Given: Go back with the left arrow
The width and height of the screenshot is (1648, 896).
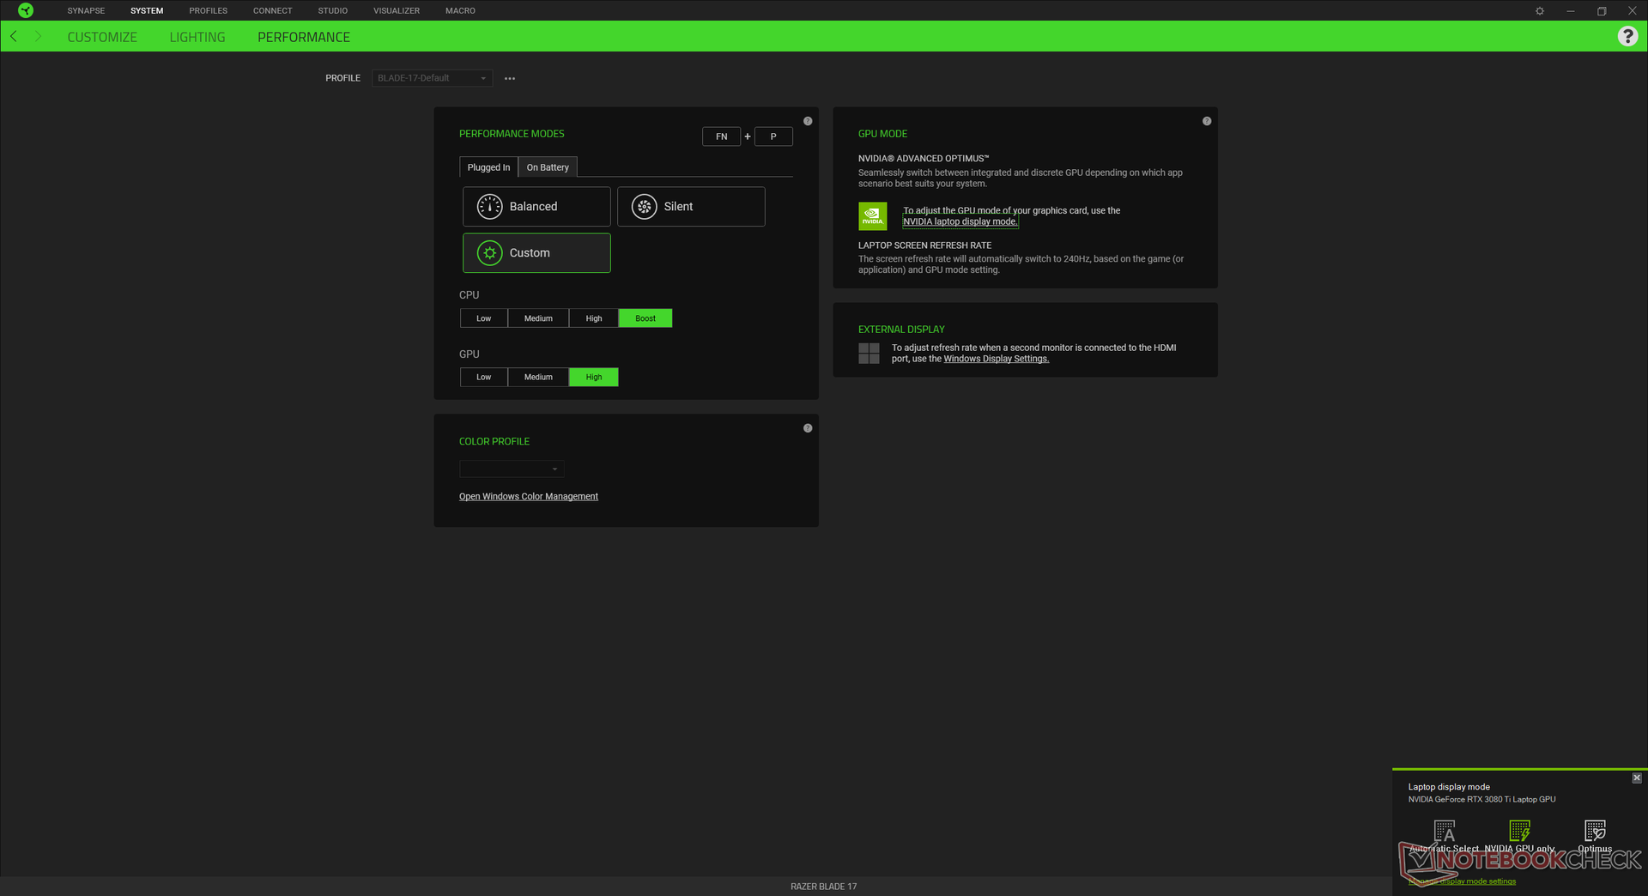Looking at the screenshot, I should [14, 36].
